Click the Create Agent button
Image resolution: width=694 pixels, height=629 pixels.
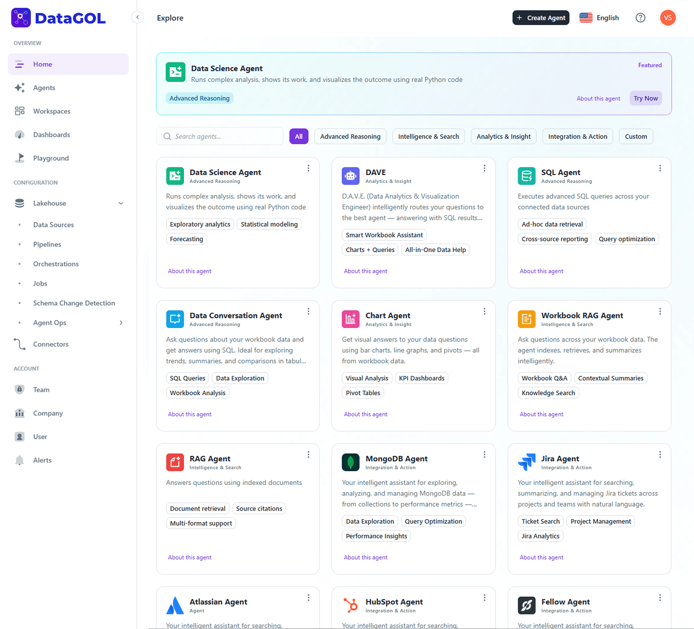540,18
